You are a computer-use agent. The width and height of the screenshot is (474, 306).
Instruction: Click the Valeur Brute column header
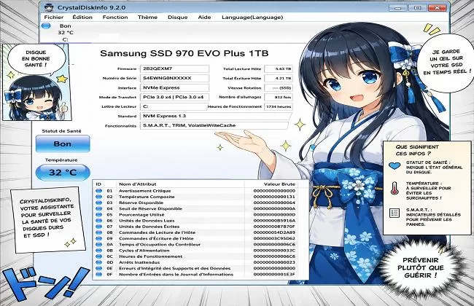click(x=279, y=184)
